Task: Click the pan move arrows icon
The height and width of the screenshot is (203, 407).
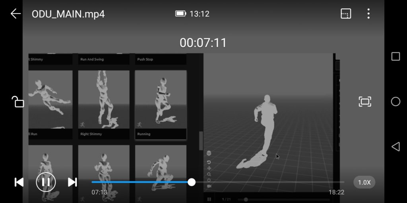Action: pos(209,168)
